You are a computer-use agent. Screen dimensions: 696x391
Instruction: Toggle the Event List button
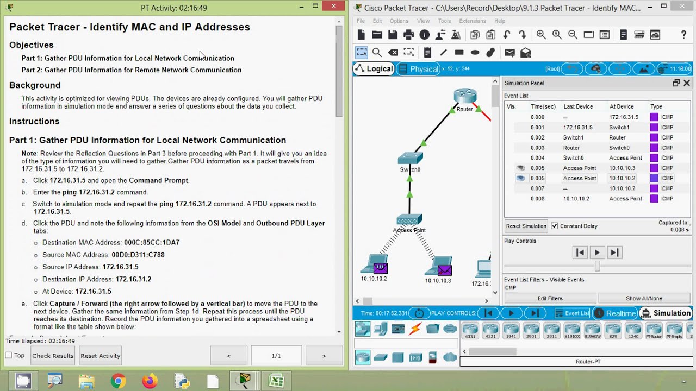pyautogui.click(x=572, y=313)
